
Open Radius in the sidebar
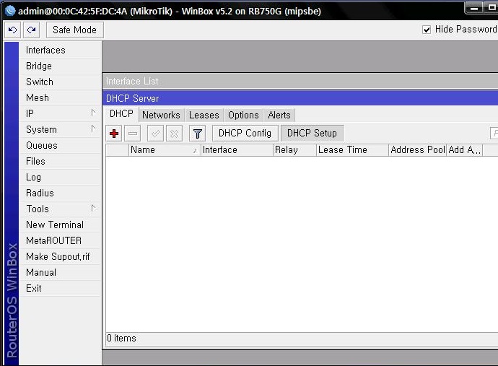point(60,193)
